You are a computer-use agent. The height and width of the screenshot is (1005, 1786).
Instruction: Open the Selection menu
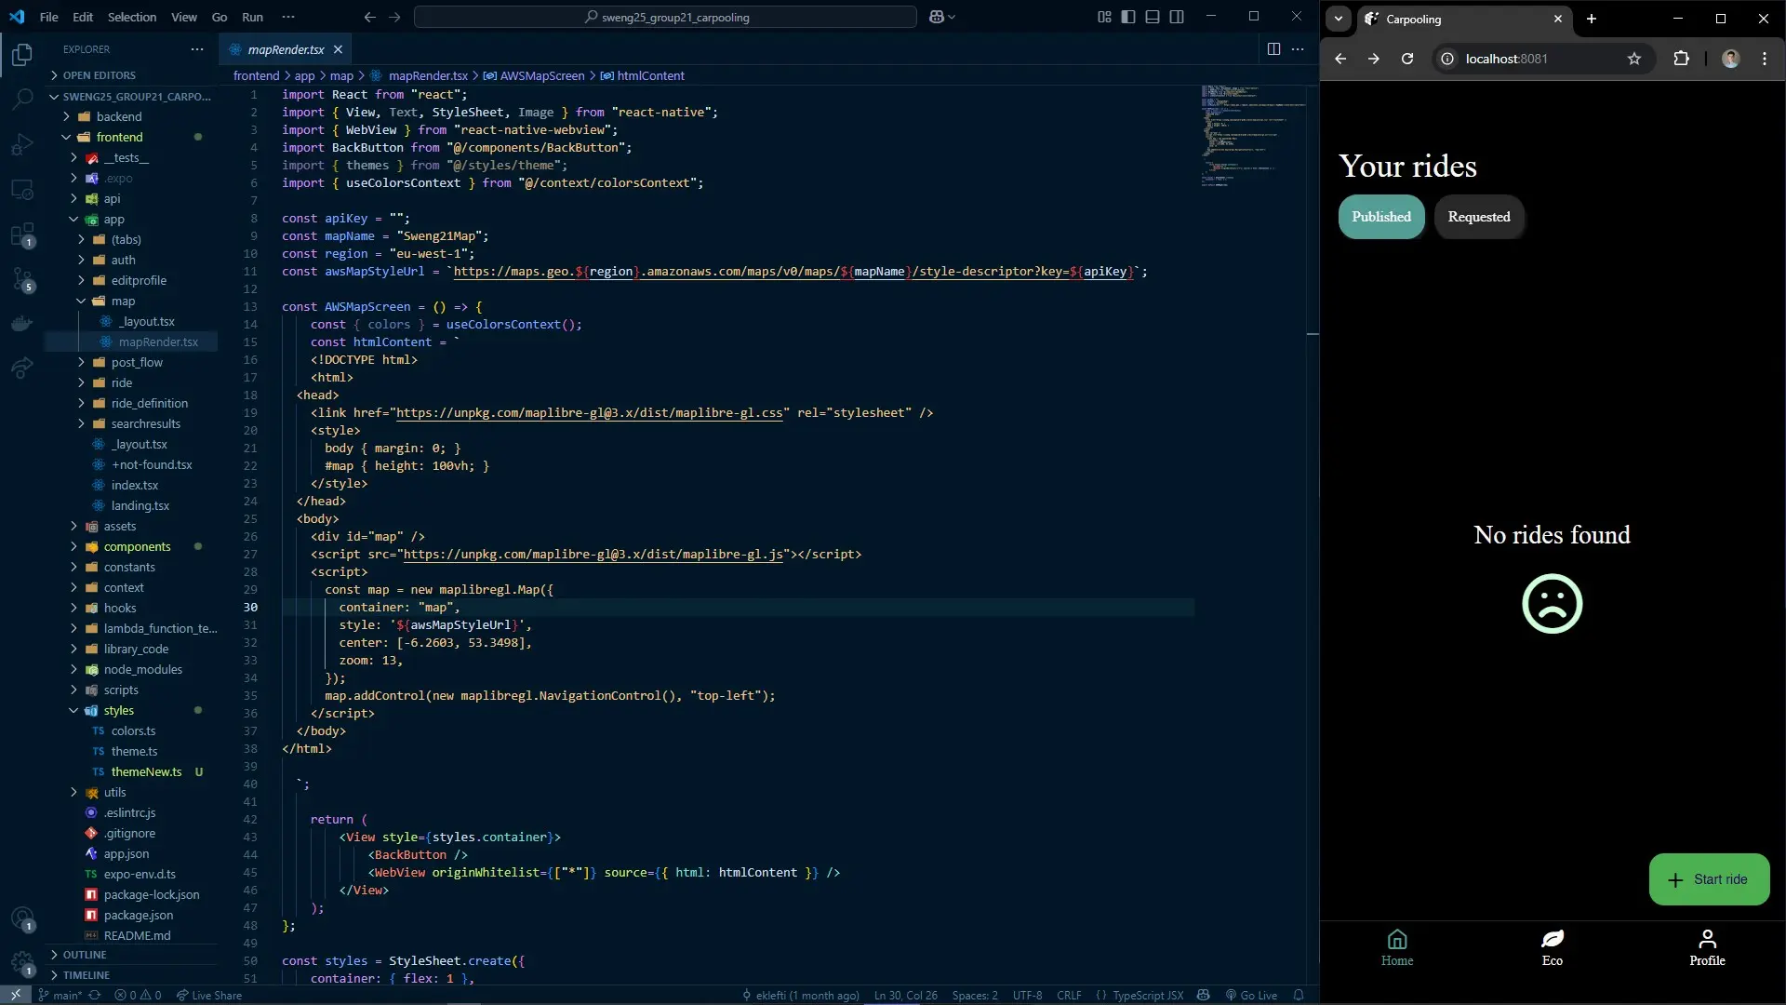[x=131, y=17]
